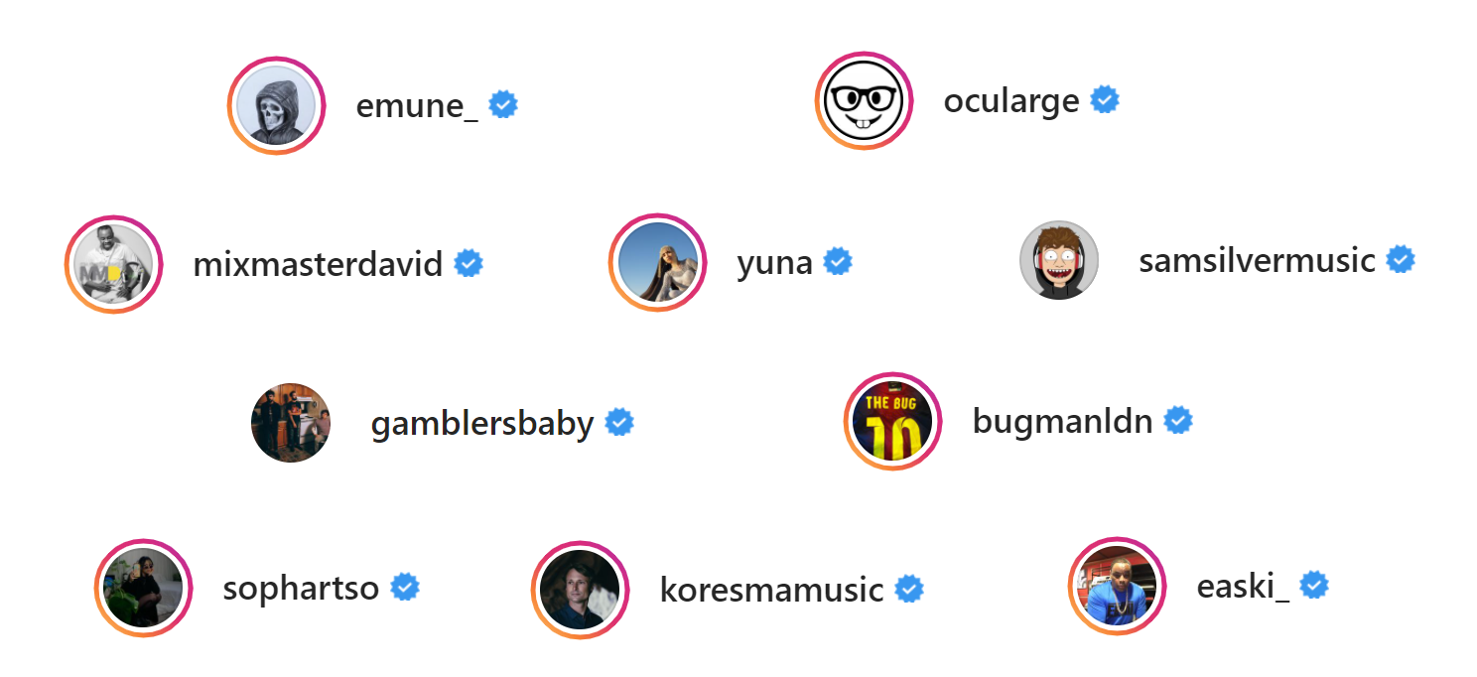Open sophartso's story avatar
The width and height of the screenshot is (1477, 677).
pos(144,588)
